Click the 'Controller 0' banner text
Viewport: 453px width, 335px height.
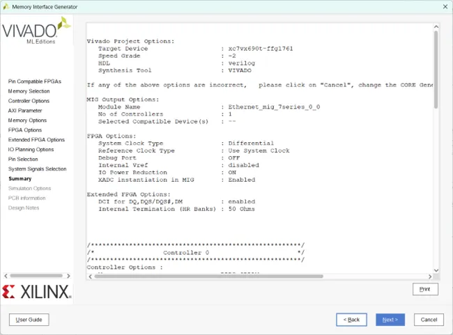point(186,253)
